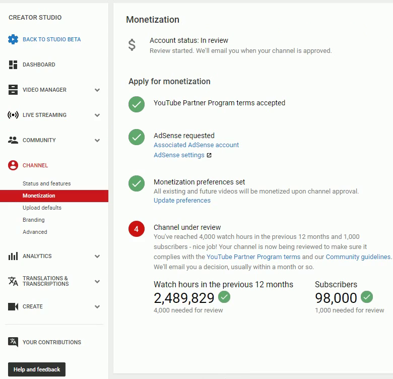
Task: Click Update preferences link
Action: tap(182, 201)
